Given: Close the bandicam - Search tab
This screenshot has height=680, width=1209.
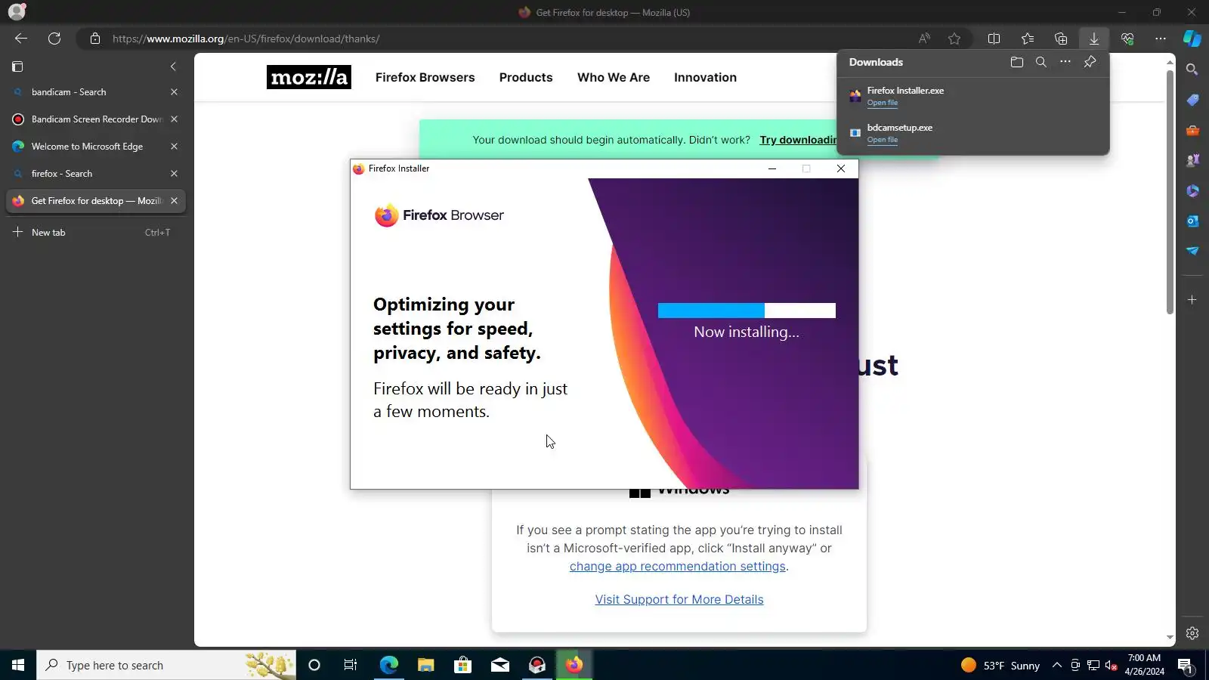Looking at the screenshot, I should click(174, 92).
